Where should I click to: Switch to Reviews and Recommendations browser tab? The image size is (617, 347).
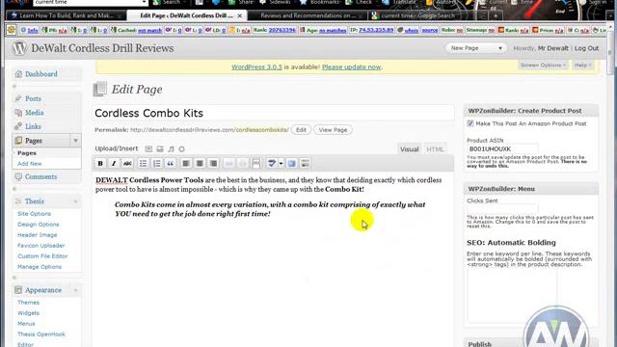pos(308,15)
